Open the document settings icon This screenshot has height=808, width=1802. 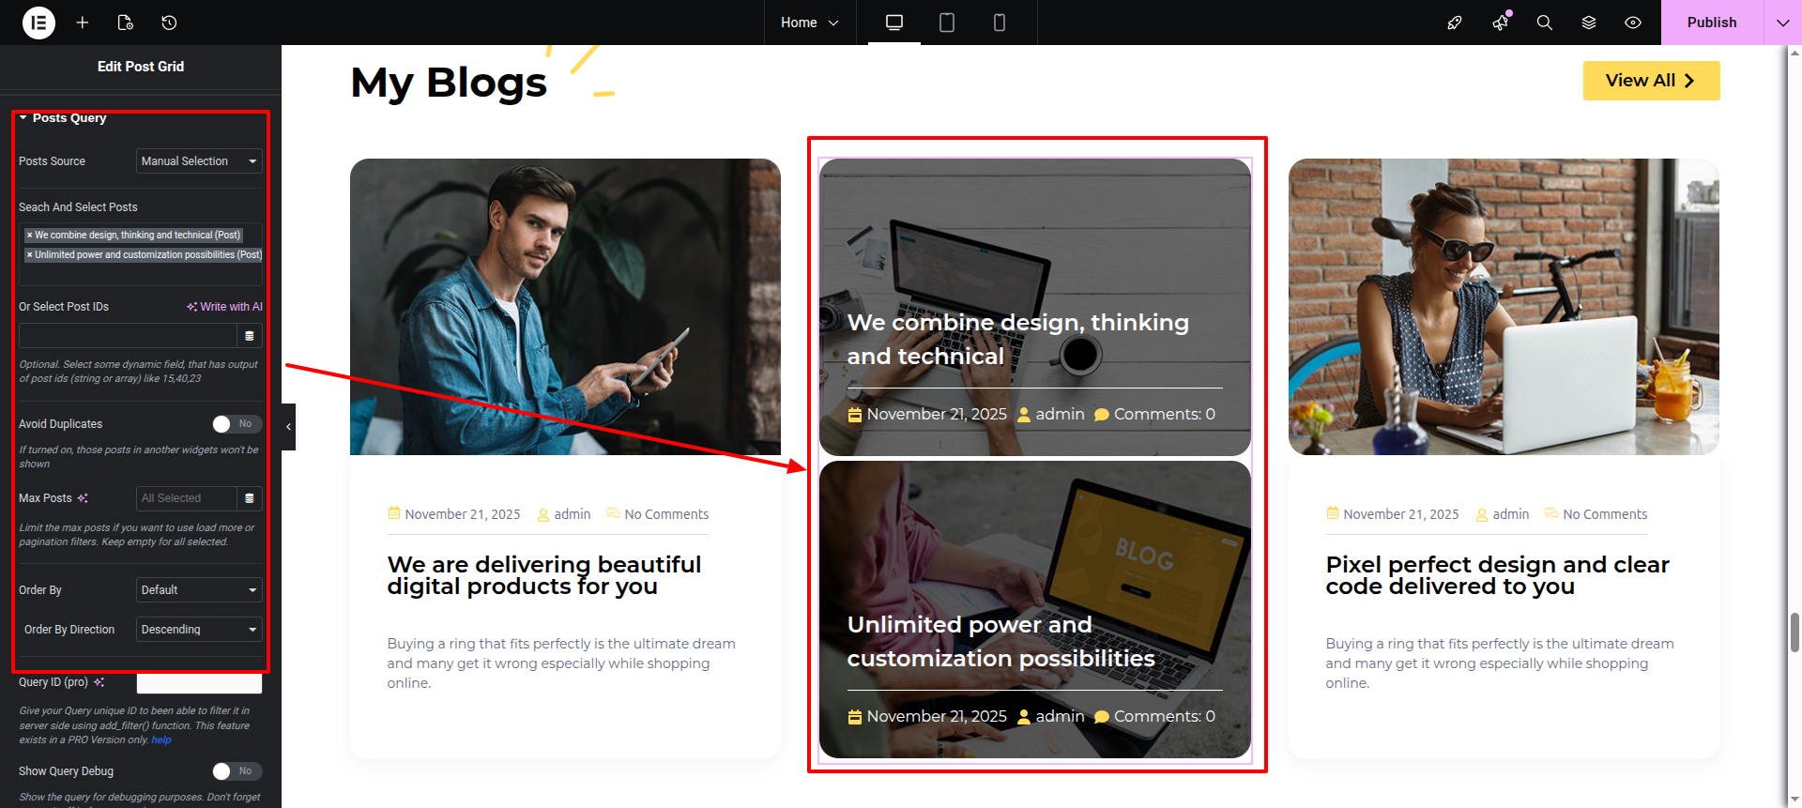pos(126,23)
